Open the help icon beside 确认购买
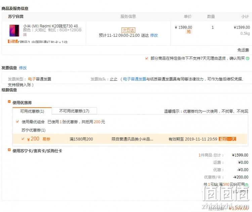252x212 pixels. [x=248, y=58]
